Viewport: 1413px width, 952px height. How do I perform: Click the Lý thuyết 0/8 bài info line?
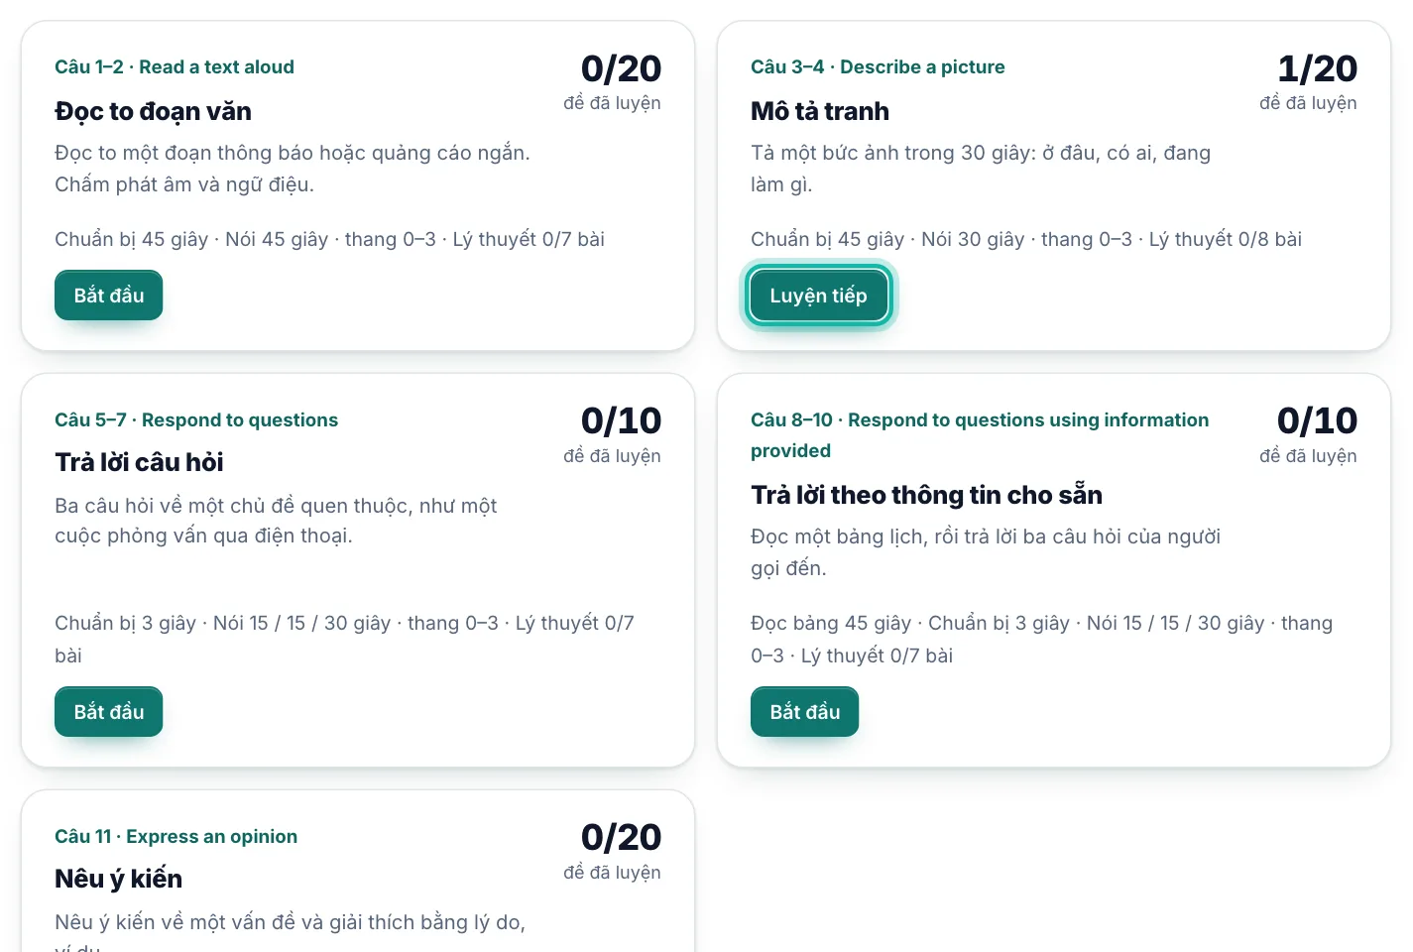point(1026,239)
